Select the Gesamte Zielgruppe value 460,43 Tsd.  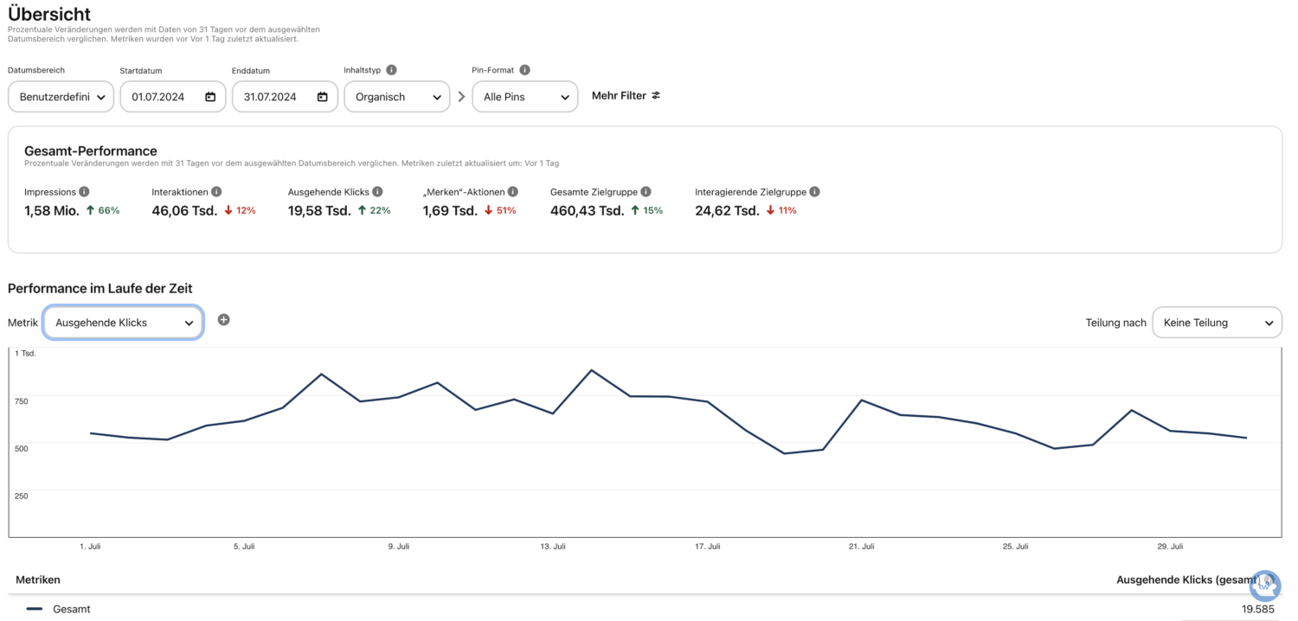point(588,210)
